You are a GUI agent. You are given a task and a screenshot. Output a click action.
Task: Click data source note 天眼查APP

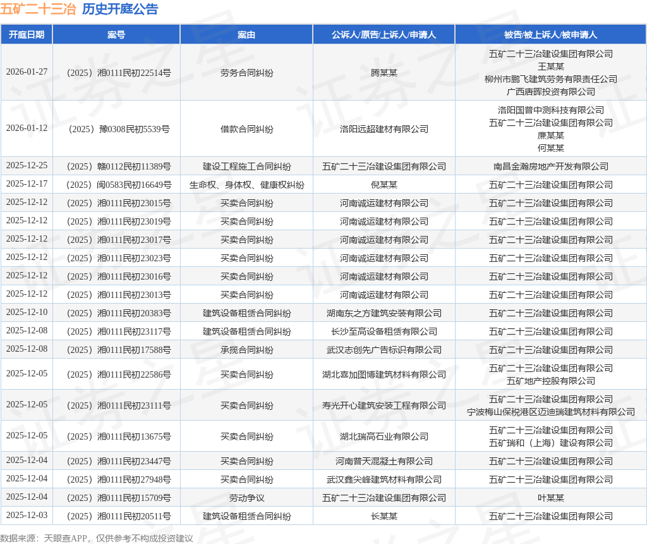point(65,538)
